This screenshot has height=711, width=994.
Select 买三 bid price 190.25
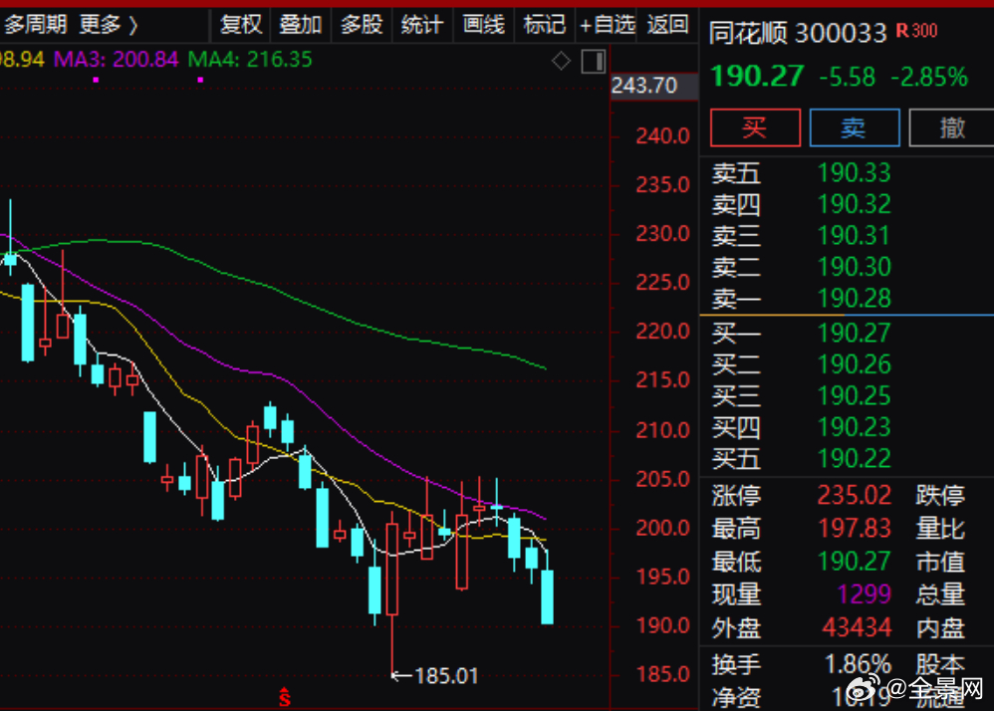pyautogui.click(x=854, y=396)
